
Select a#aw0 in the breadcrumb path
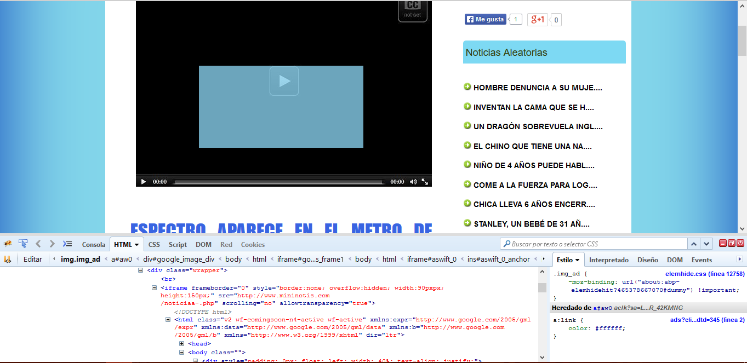tap(122, 260)
